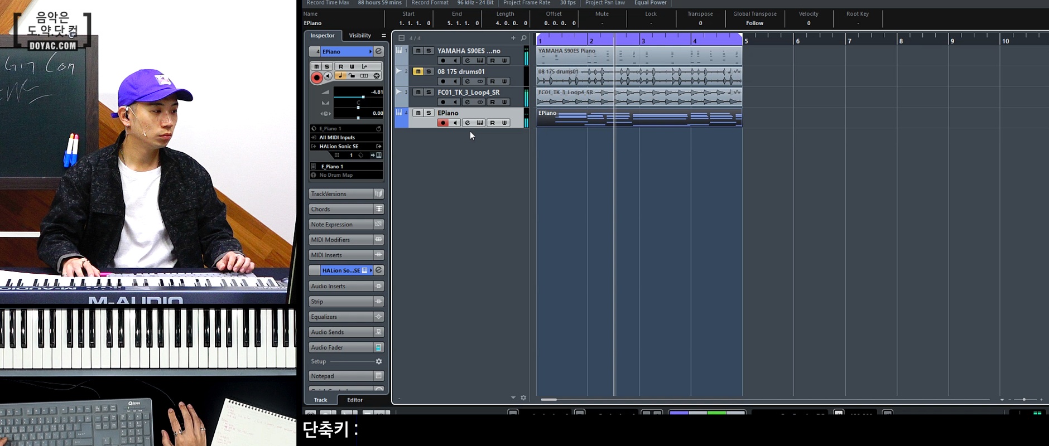
Task: Switch to the Visibility tab
Action: tap(360, 36)
